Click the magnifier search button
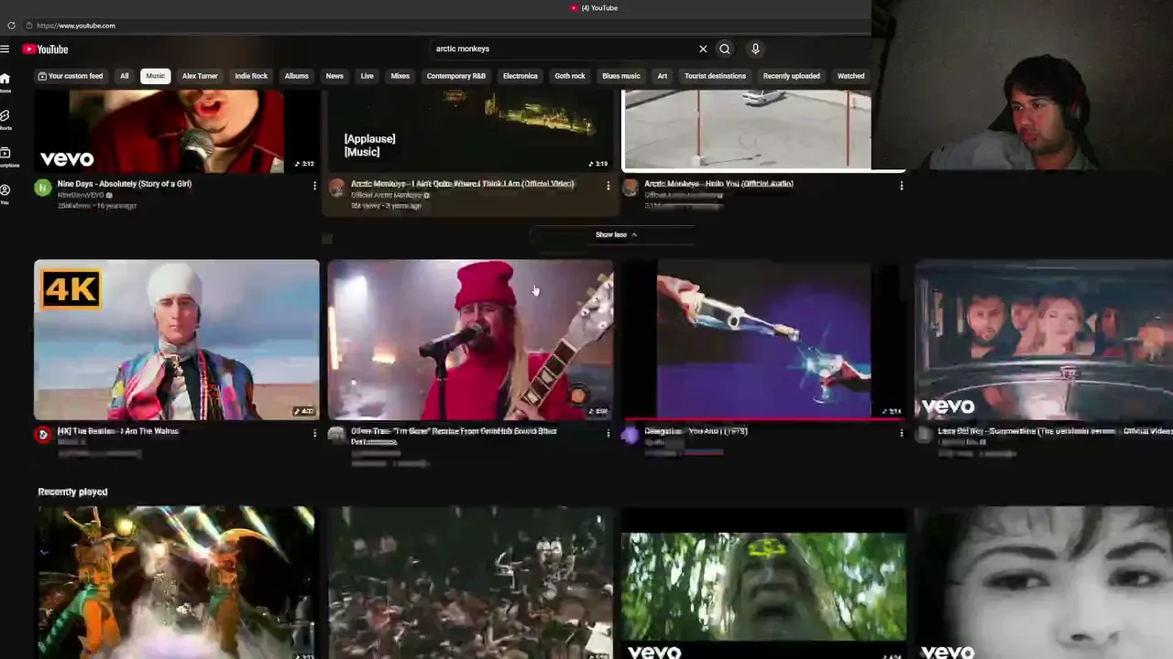 click(x=725, y=49)
